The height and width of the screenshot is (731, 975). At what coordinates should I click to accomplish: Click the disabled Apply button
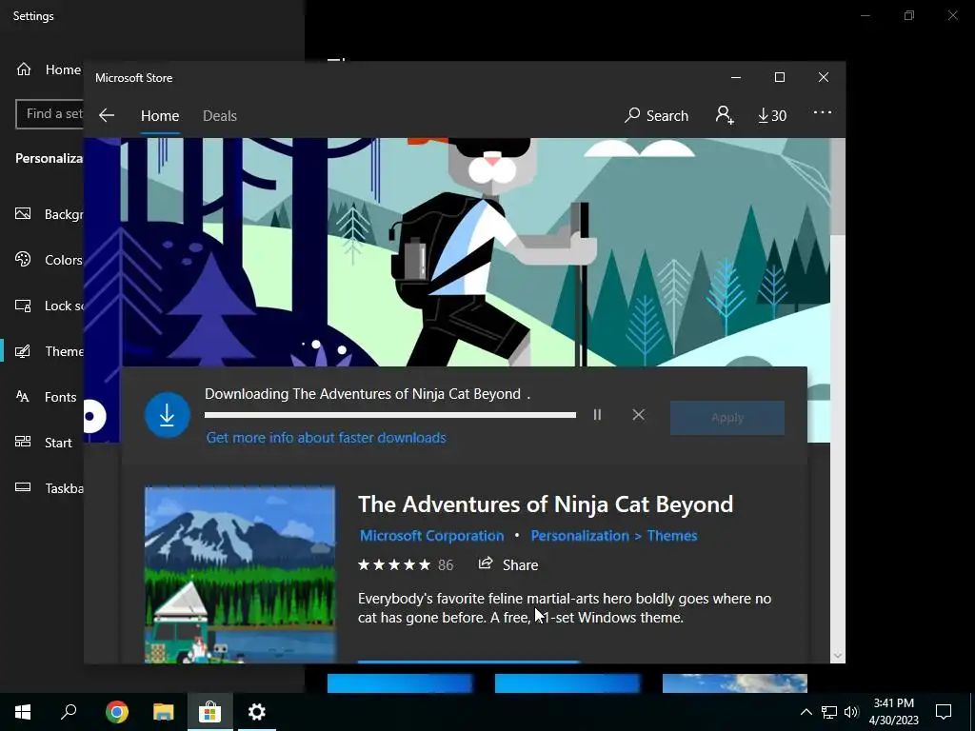726,418
